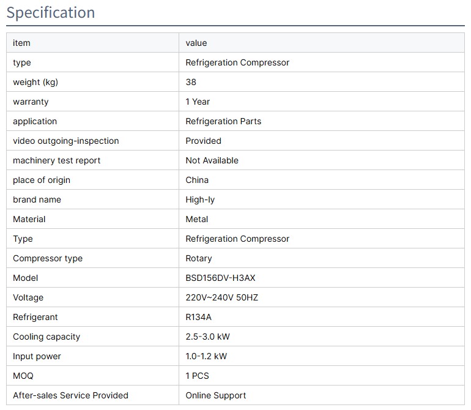Click the 'Online Support' value

coord(215,395)
